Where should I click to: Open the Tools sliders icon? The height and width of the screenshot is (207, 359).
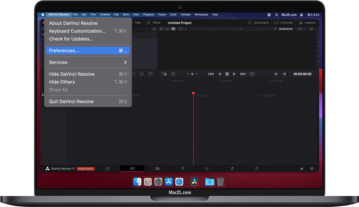pos(173,74)
